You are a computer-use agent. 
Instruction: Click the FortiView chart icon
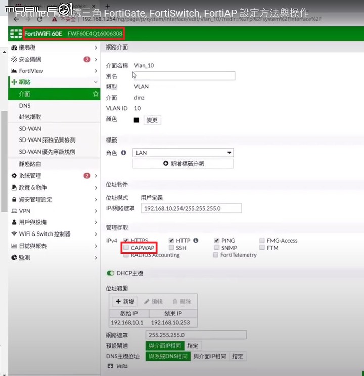coord(14,71)
